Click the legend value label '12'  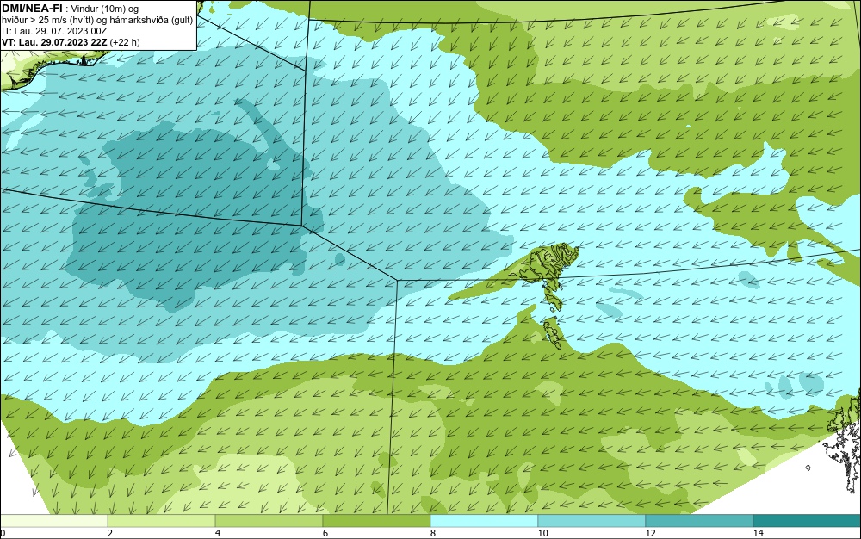(650, 534)
